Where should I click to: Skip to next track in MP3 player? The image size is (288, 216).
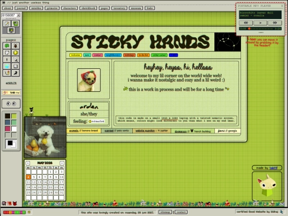coord(275,23)
